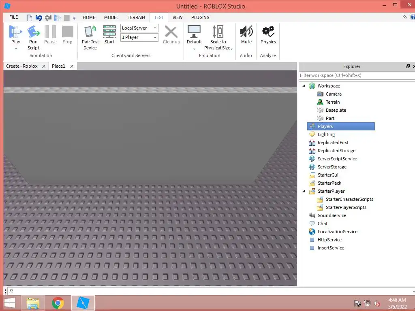
Task: Click the Undo icon
Action: tap(39, 18)
